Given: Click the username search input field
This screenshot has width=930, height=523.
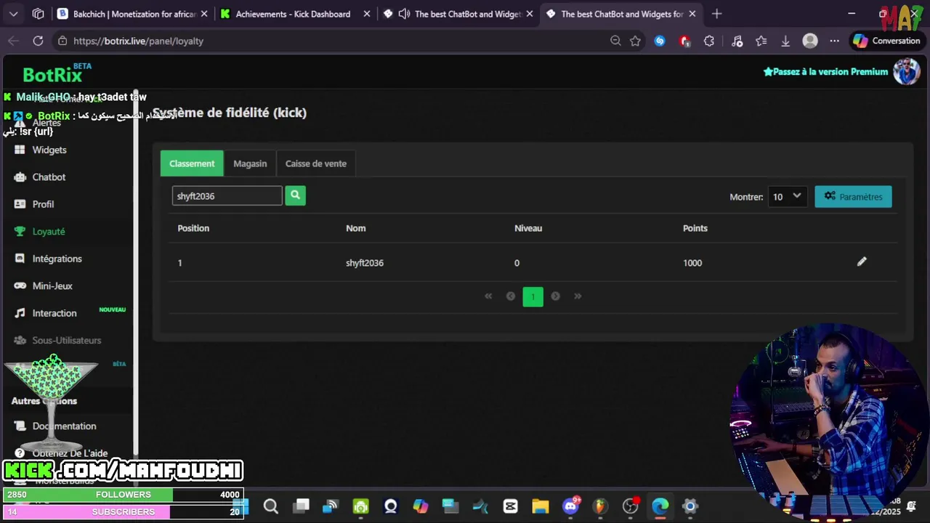Looking at the screenshot, I should click(x=227, y=195).
